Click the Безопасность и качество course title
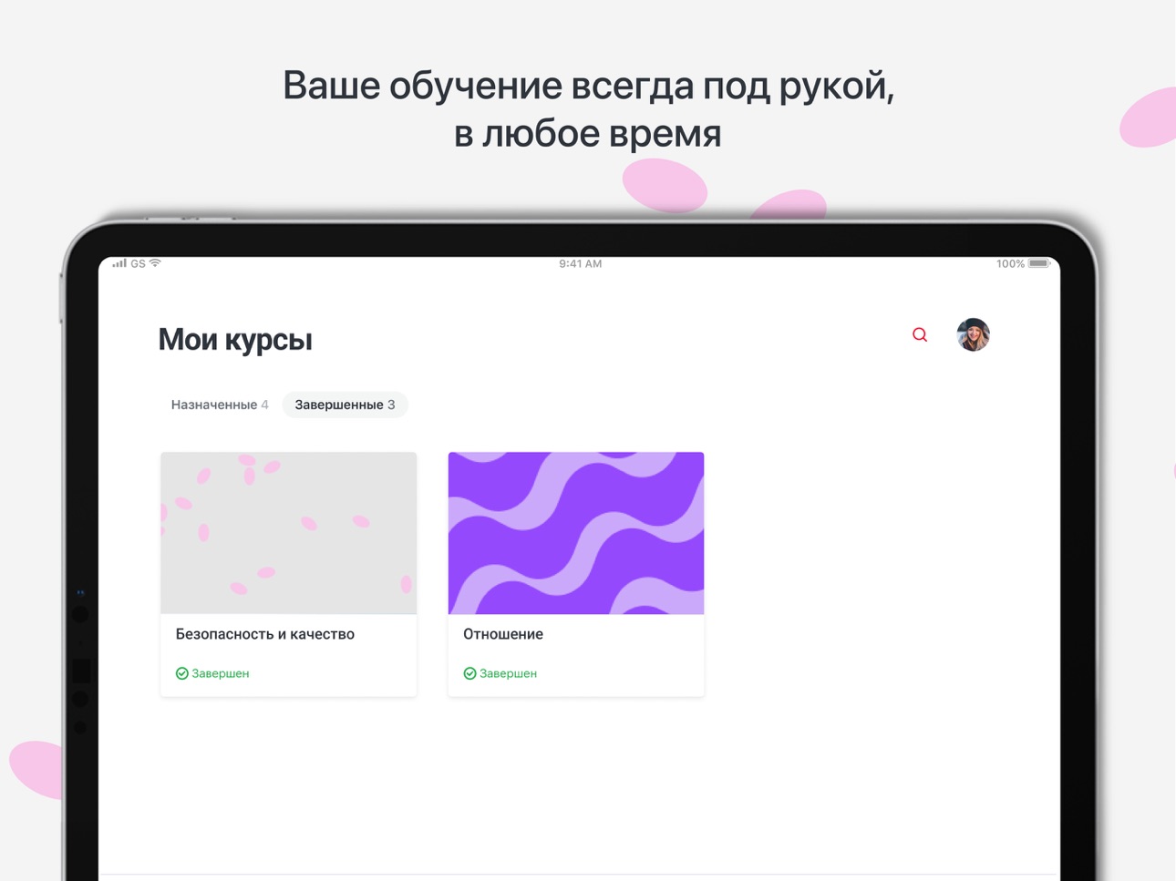This screenshot has width=1176, height=881. [265, 634]
